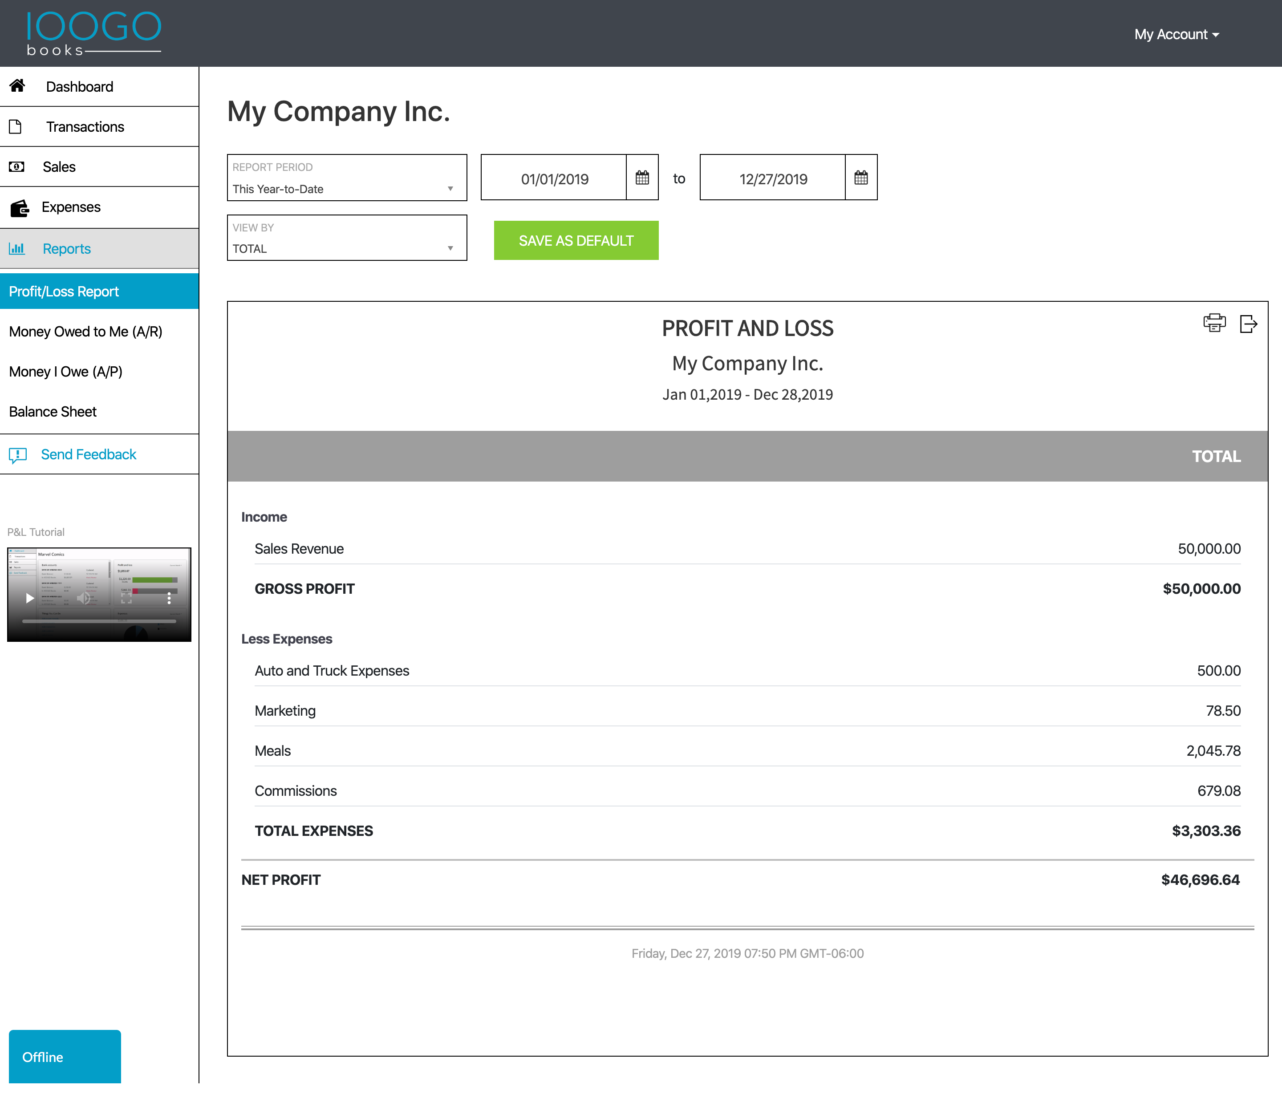The width and height of the screenshot is (1282, 1094).
Task: Click the TOTAL column header
Action: (x=1217, y=457)
